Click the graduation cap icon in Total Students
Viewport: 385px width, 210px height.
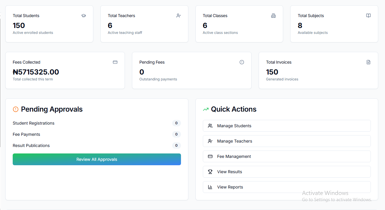[84, 16]
